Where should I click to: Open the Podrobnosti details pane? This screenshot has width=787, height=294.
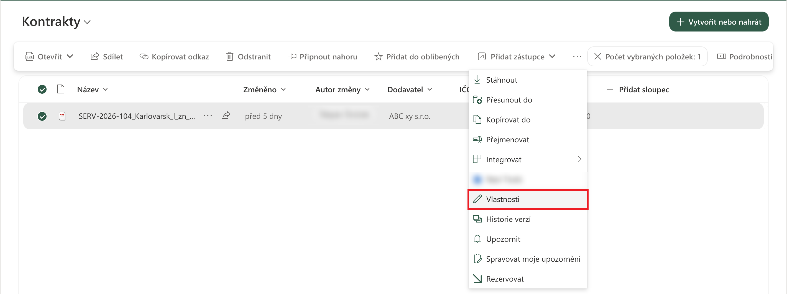tap(744, 57)
